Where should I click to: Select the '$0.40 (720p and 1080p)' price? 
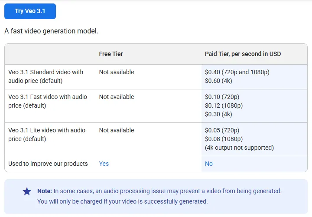237,72
